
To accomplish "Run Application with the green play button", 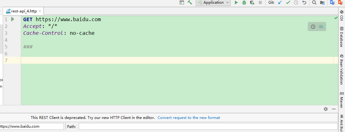I will (236, 3).
